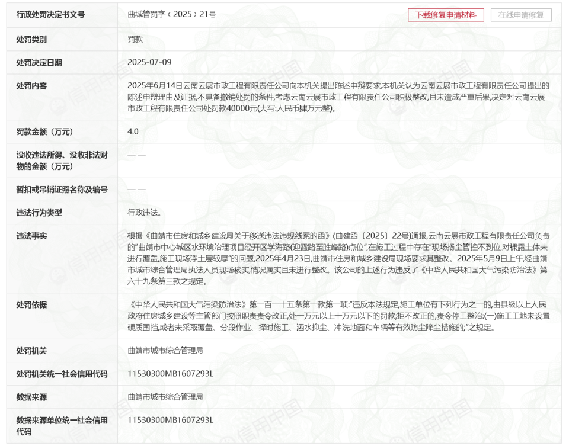
Task: Click the 处罚决定日期 row label
Action: pyautogui.click(x=39, y=62)
